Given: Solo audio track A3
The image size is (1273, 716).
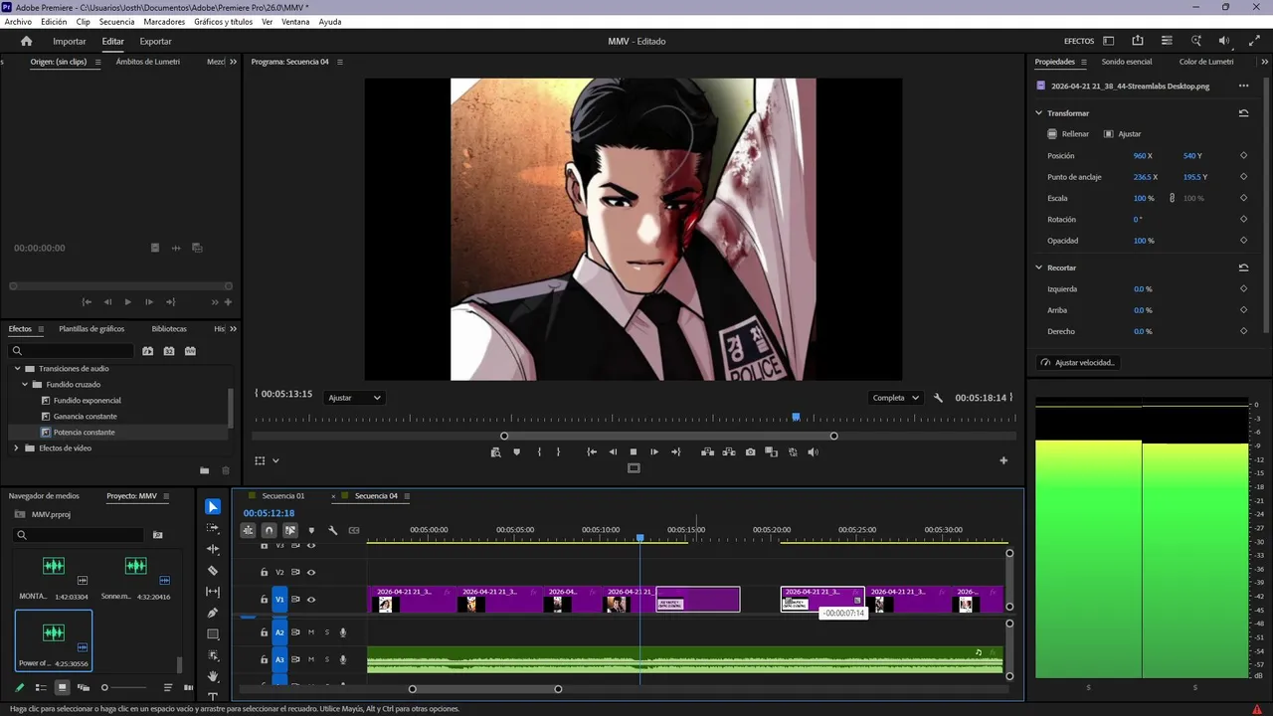Looking at the screenshot, I should pyautogui.click(x=326, y=659).
